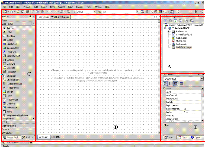The width and height of the screenshot is (205, 147).
Task: Select the RequiredFieldValidator control in Toolbox
Action: click(18, 115)
